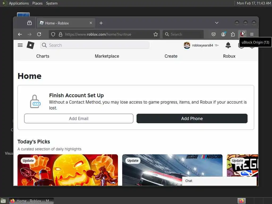This screenshot has height=204, width=272.
Task: Expand the list all tabs chevron
Action: (217, 23)
